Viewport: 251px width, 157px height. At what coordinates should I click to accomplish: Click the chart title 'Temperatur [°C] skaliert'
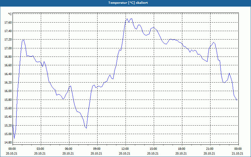[128, 3]
